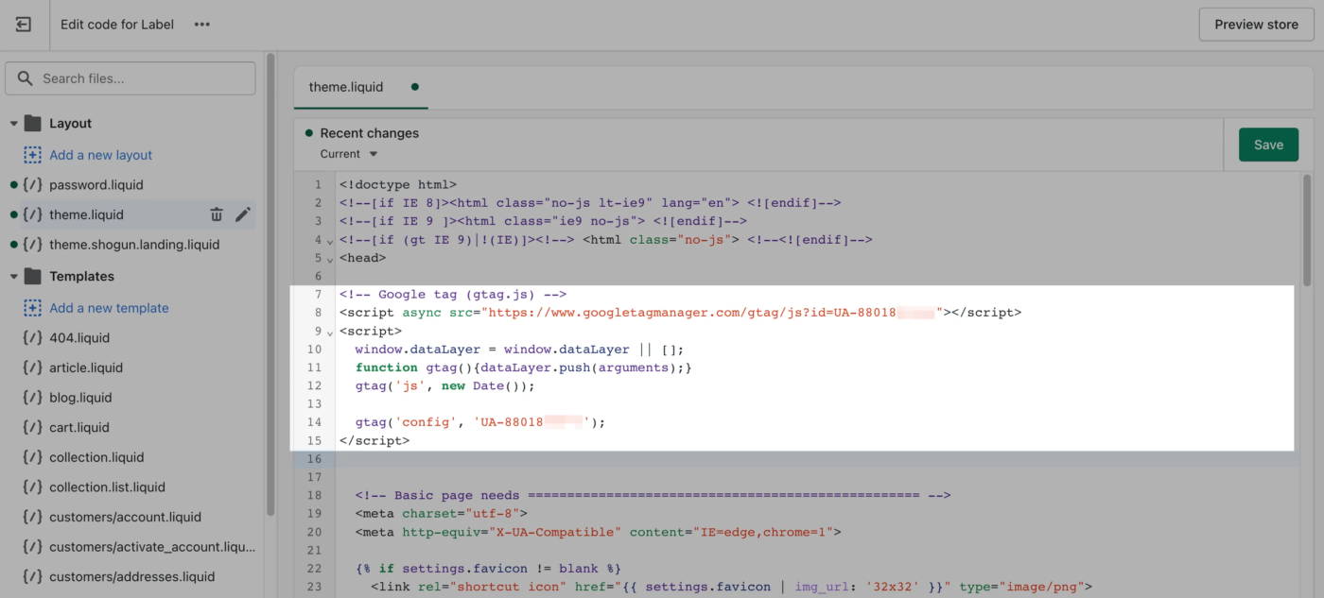The height and width of the screenshot is (598, 1324).
Task: Click the Add a new layout plus icon
Action: [x=33, y=155]
